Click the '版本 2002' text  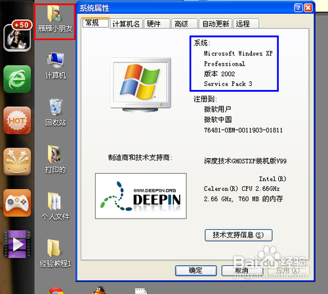point(219,73)
